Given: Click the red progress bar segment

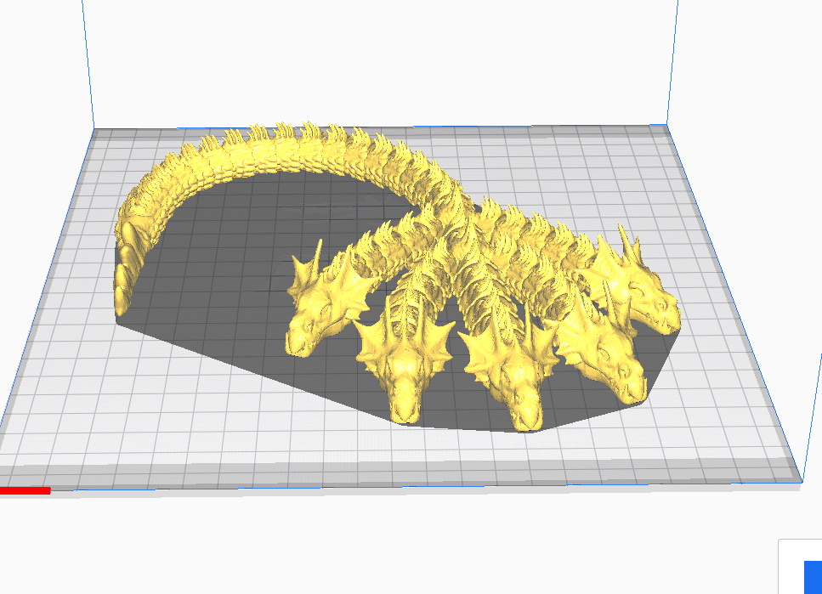Looking at the screenshot, I should point(26,491).
